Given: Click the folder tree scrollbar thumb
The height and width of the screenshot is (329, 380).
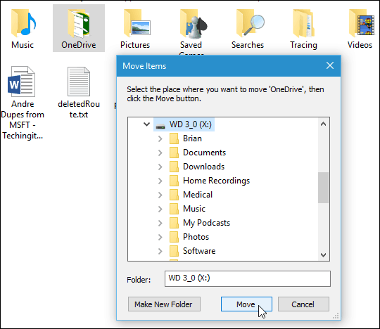Looking at the screenshot, I should click(x=323, y=188).
